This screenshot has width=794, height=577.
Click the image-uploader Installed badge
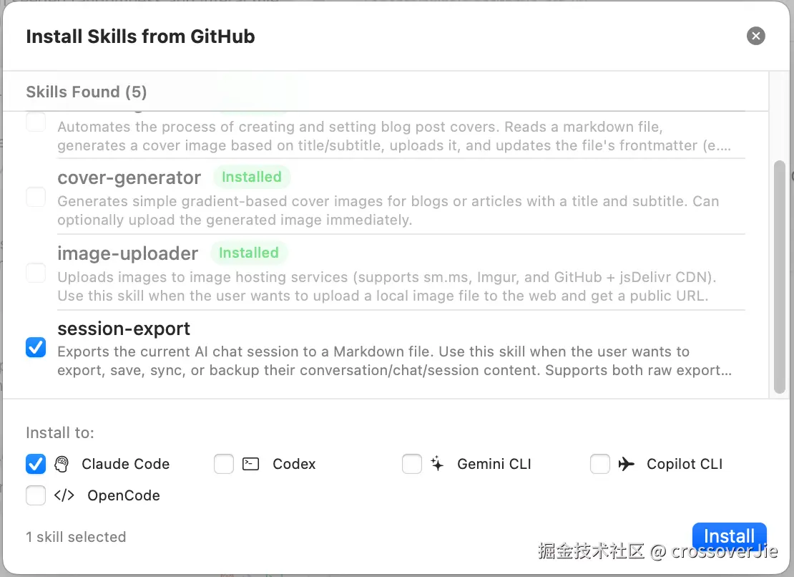[x=248, y=253]
